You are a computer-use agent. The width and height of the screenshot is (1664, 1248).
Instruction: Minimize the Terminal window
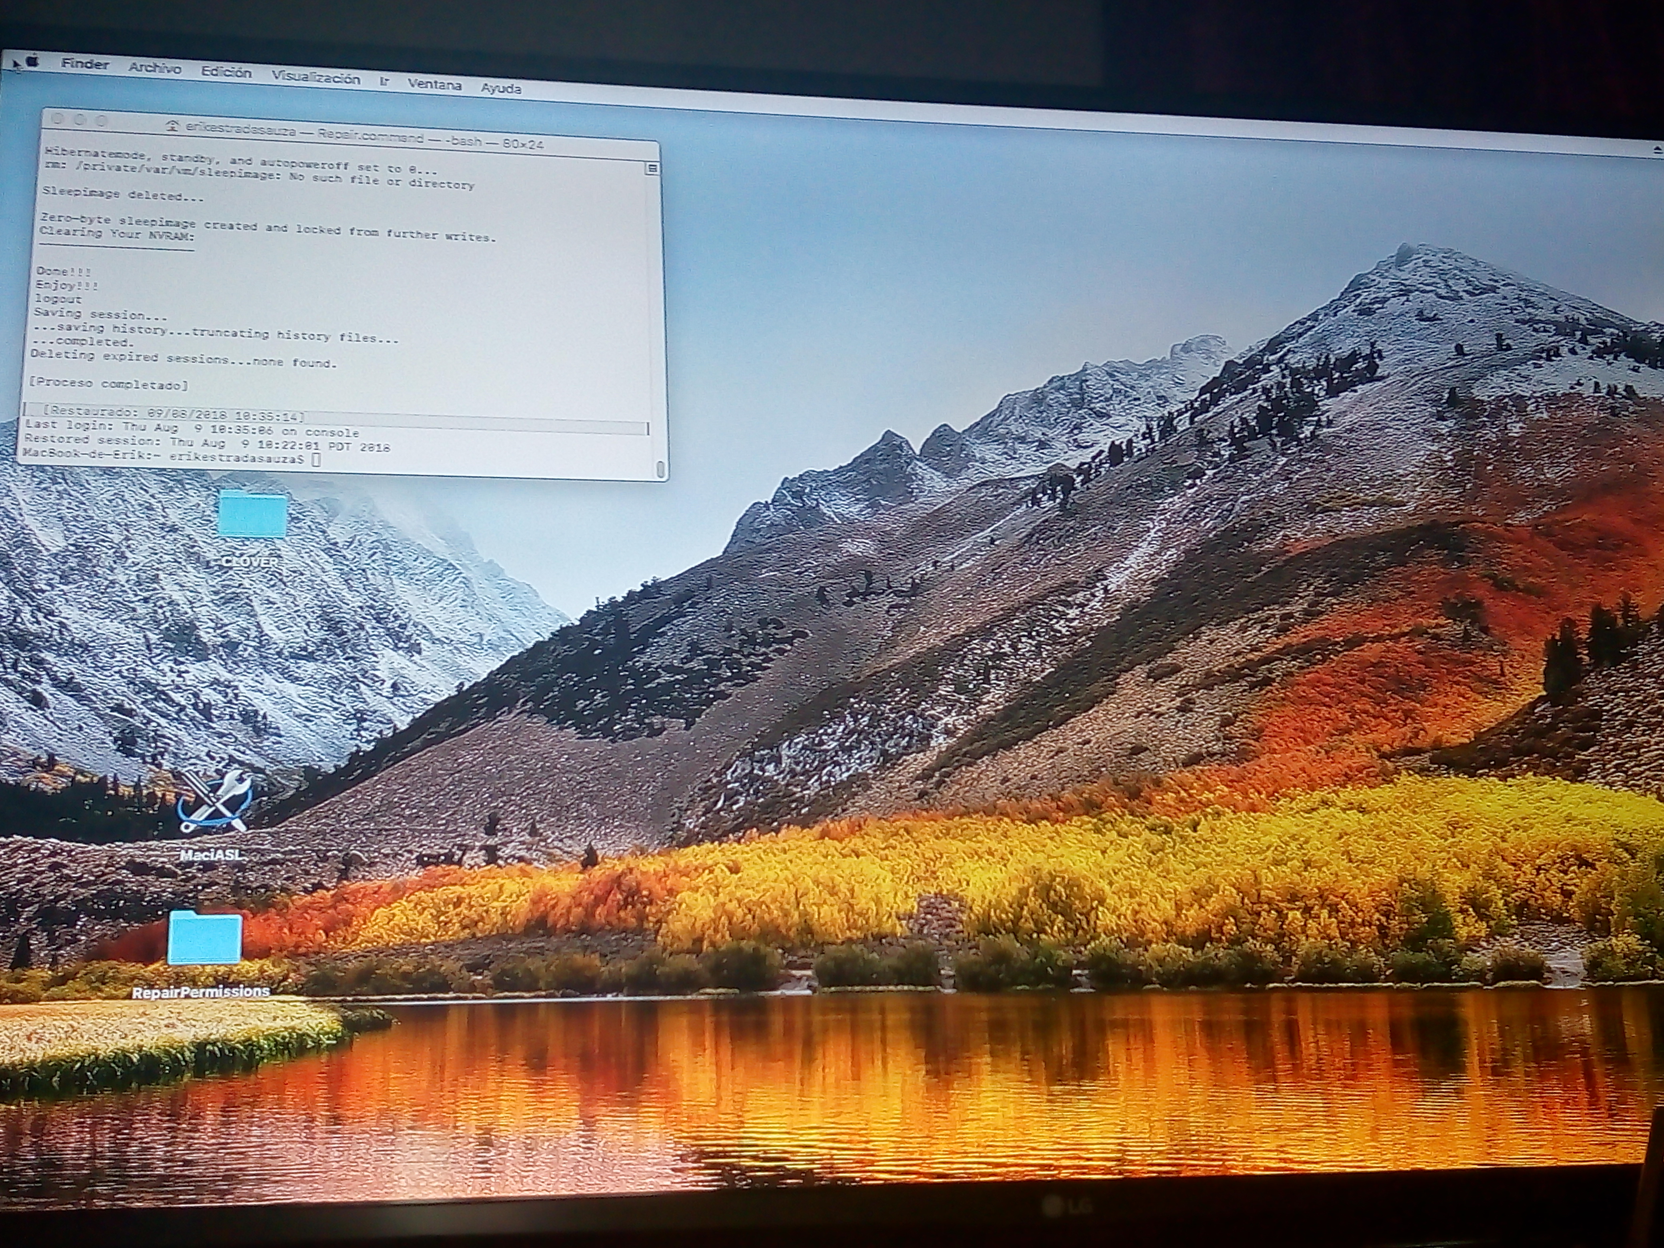[80, 120]
